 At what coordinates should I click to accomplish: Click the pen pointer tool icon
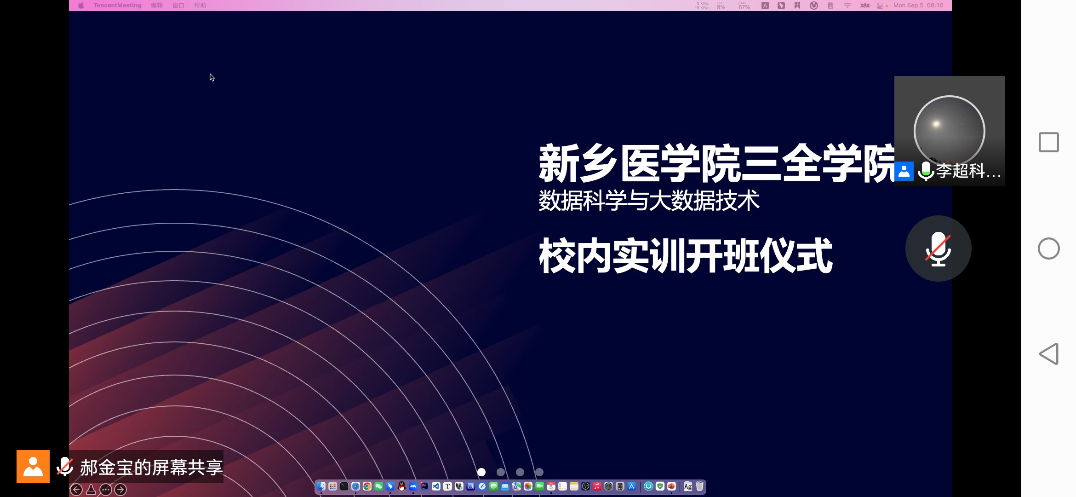pos(91,490)
